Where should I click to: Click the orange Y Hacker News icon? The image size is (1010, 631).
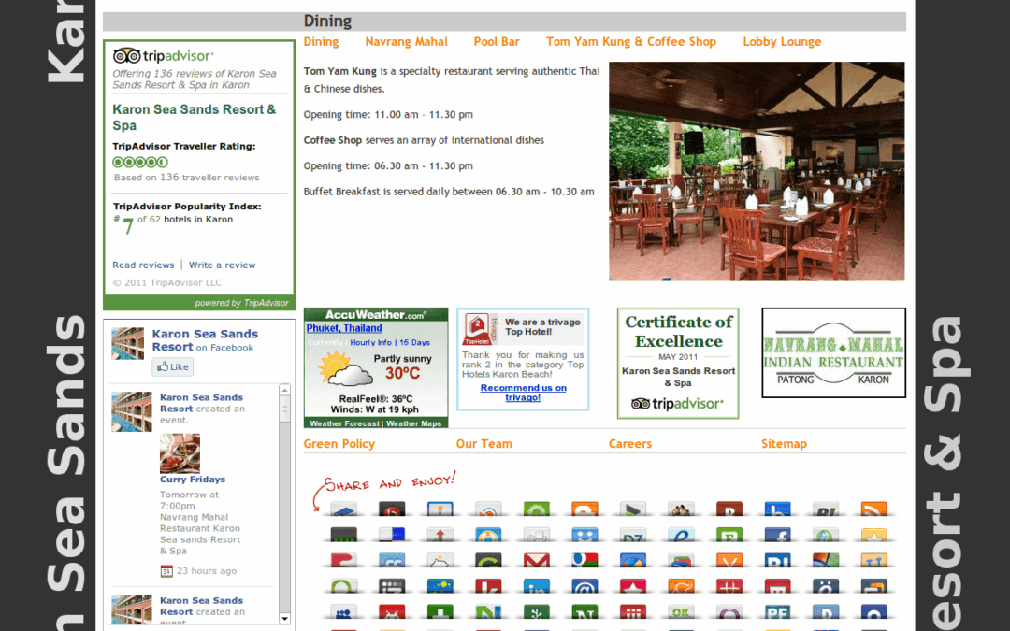click(x=729, y=560)
